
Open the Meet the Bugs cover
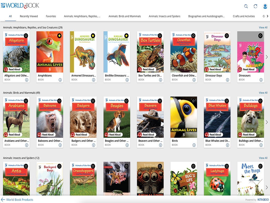(250, 178)
